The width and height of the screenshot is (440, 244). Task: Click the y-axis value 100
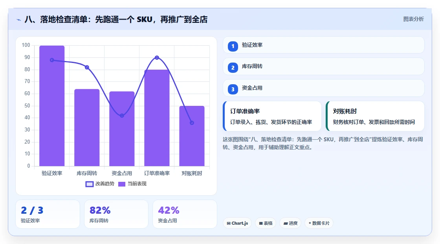(x=26, y=45)
